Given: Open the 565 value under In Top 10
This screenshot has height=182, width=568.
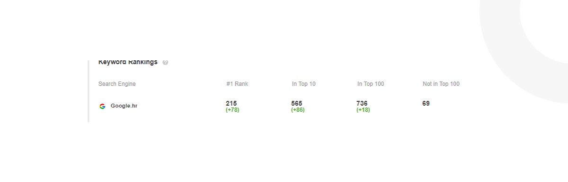Looking at the screenshot, I should [x=297, y=103].
